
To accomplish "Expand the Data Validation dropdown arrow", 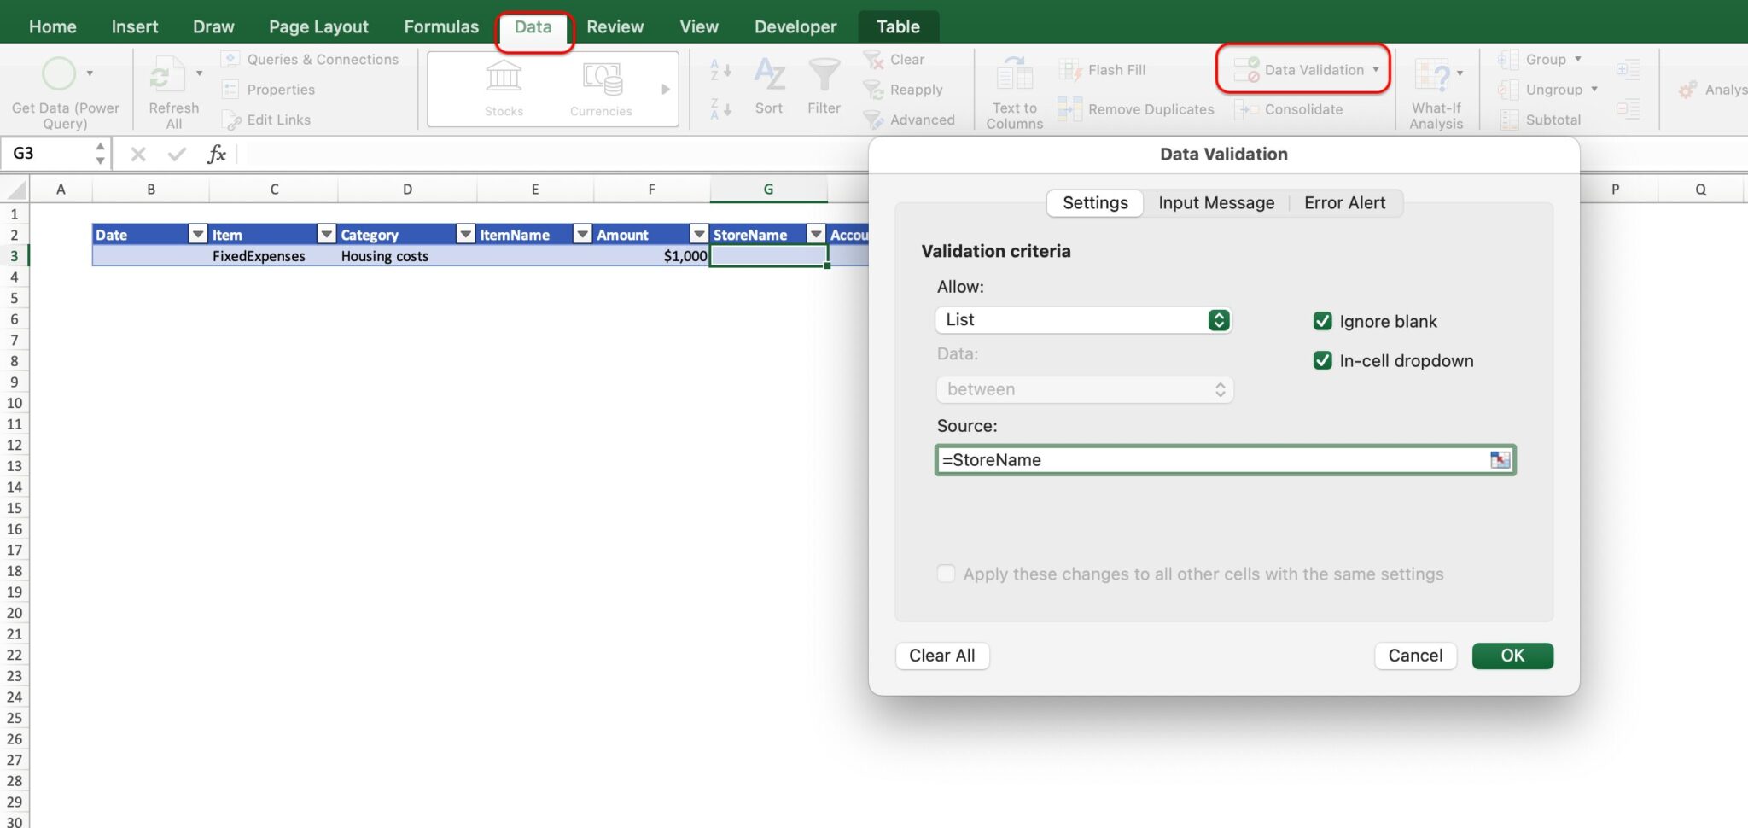I will click(1377, 70).
